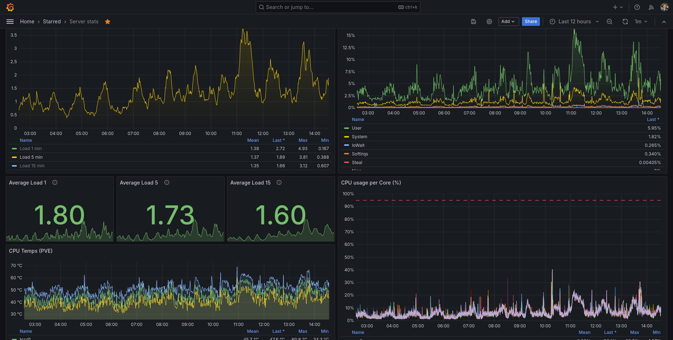The height and width of the screenshot is (340, 673).
Task: Open the hamburger navigation menu
Action: 10,22
